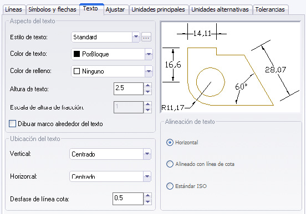
Task: Increase Desfase de línea cota value
Action: click(x=147, y=196)
